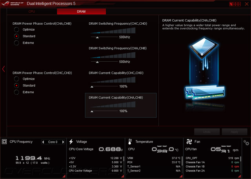
Task: Select Optimize for Phase Control (CHC,CHD)
Action: click(16, 79)
